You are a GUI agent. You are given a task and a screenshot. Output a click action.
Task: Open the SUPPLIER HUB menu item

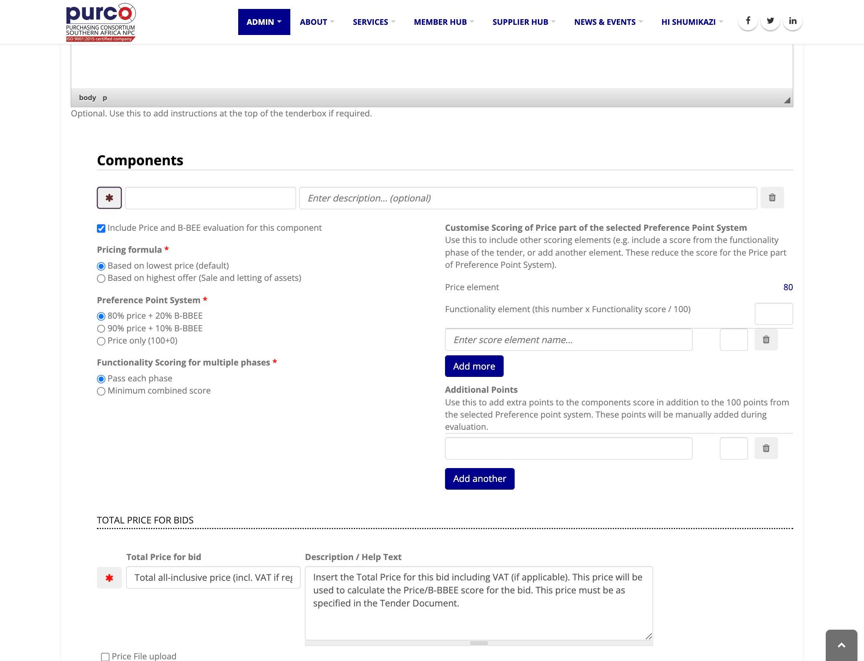point(524,22)
